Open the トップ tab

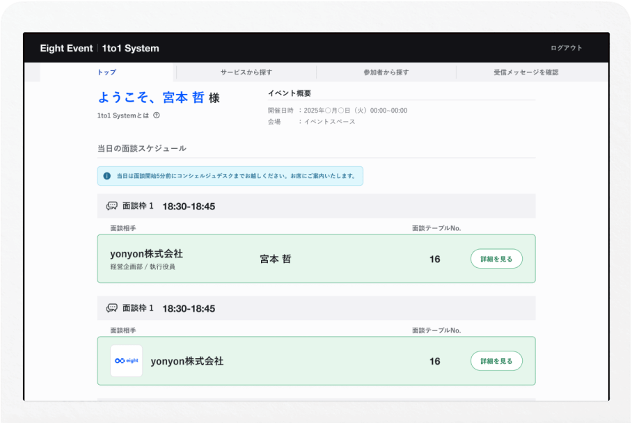106,72
